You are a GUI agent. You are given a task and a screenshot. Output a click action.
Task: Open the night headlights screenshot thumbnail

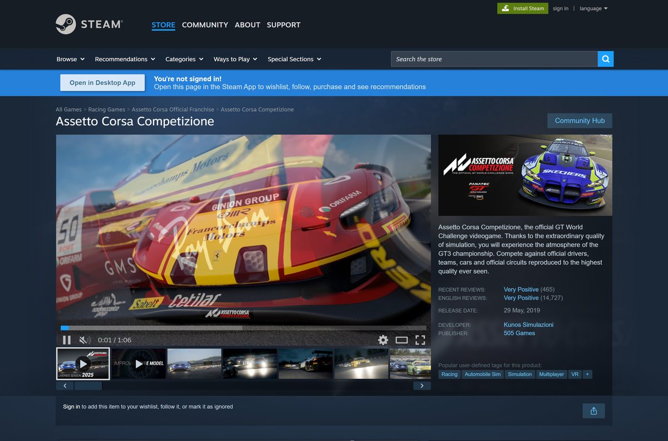(250, 364)
